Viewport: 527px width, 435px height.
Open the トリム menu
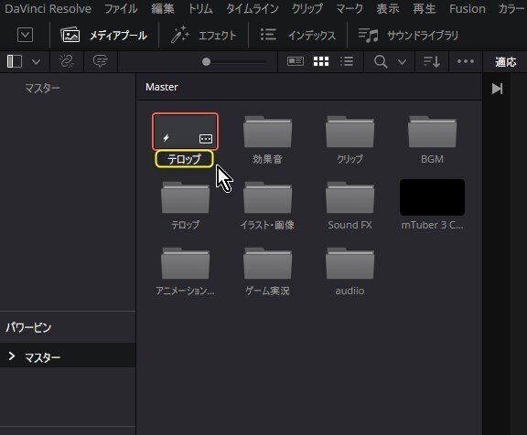(x=200, y=9)
